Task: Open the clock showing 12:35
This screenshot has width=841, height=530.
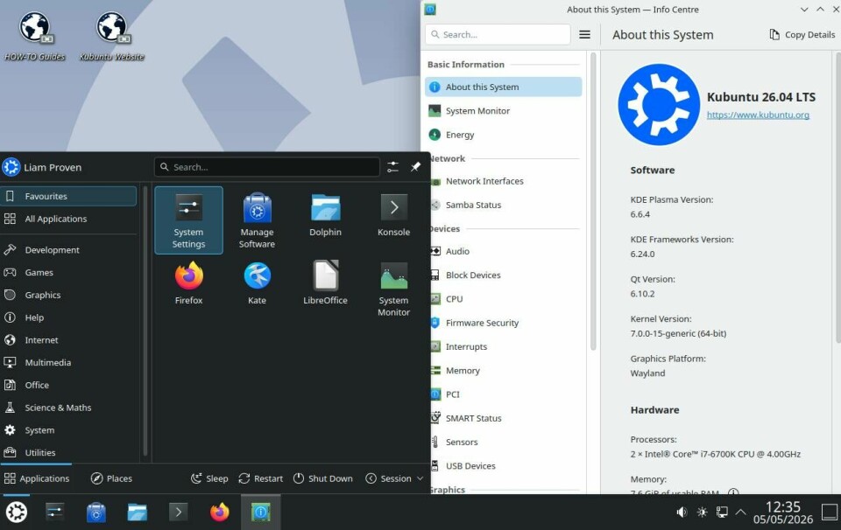Action: coord(783,513)
